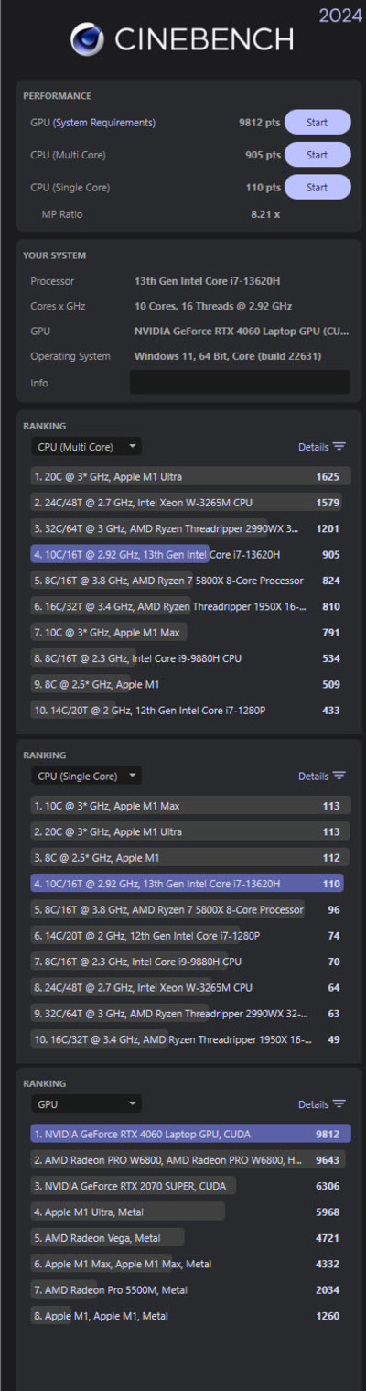Click the Info text field
This screenshot has height=1391, width=366.
tap(240, 382)
